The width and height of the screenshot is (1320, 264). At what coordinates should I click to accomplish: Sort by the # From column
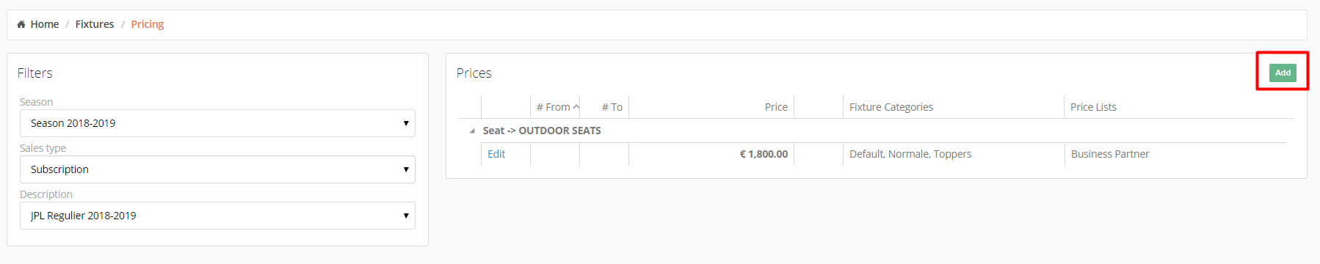(x=554, y=107)
